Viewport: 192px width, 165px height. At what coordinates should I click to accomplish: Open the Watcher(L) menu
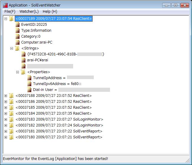click(x=29, y=12)
